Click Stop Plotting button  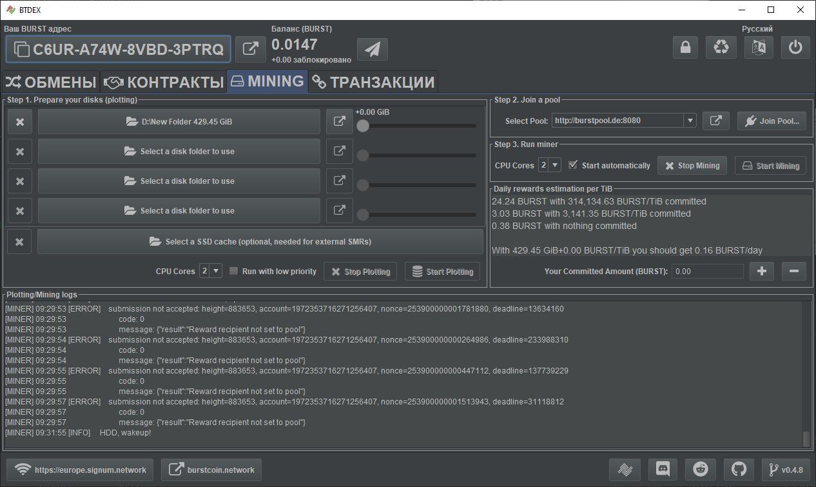point(360,272)
